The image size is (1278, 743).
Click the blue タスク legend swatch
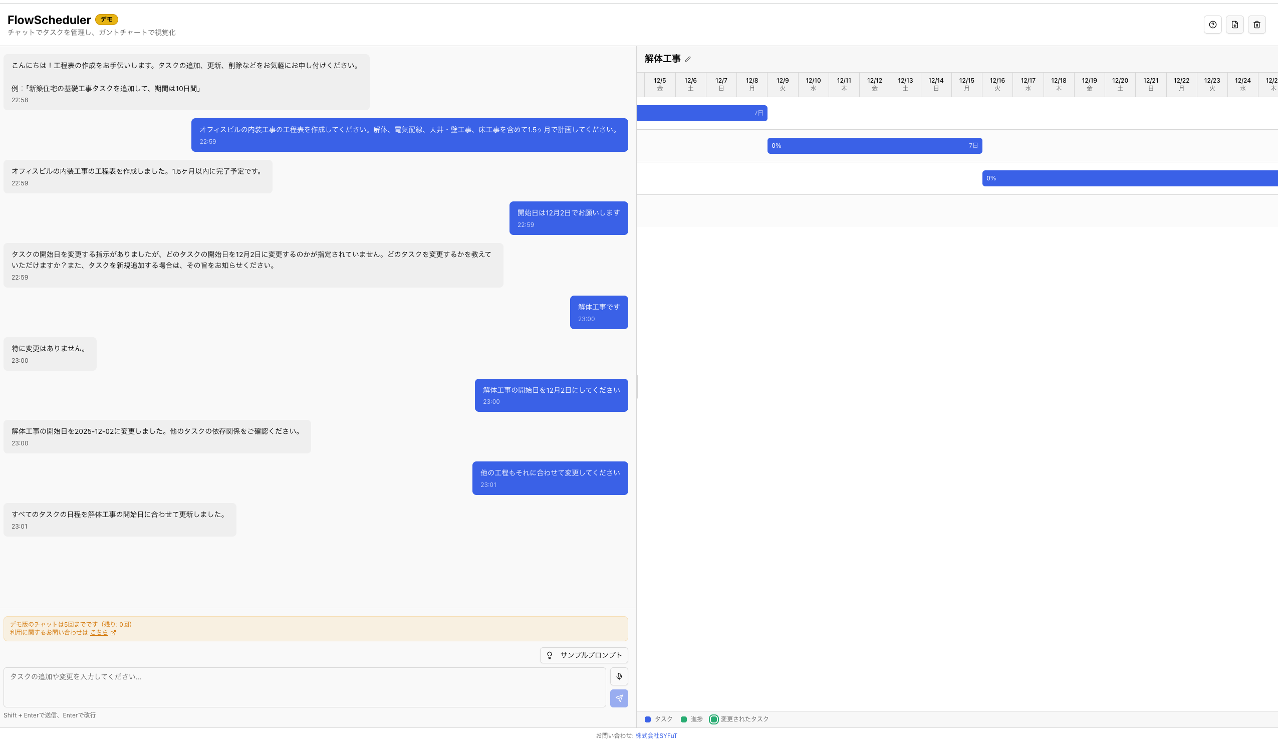point(648,719)
